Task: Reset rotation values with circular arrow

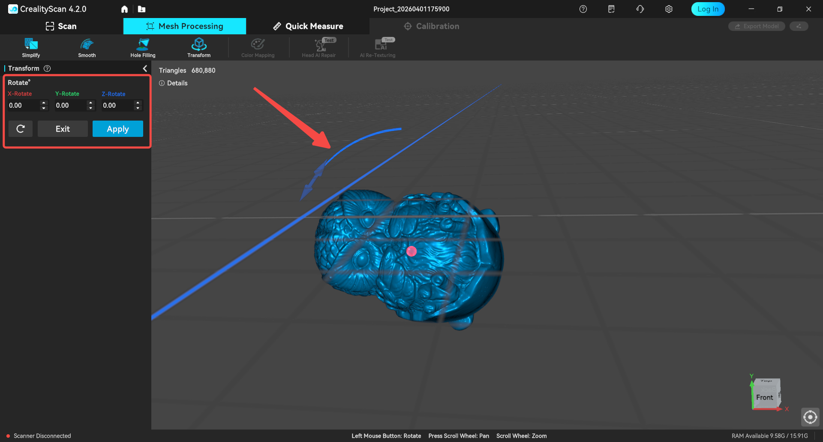Action: [x=21, y=129]
